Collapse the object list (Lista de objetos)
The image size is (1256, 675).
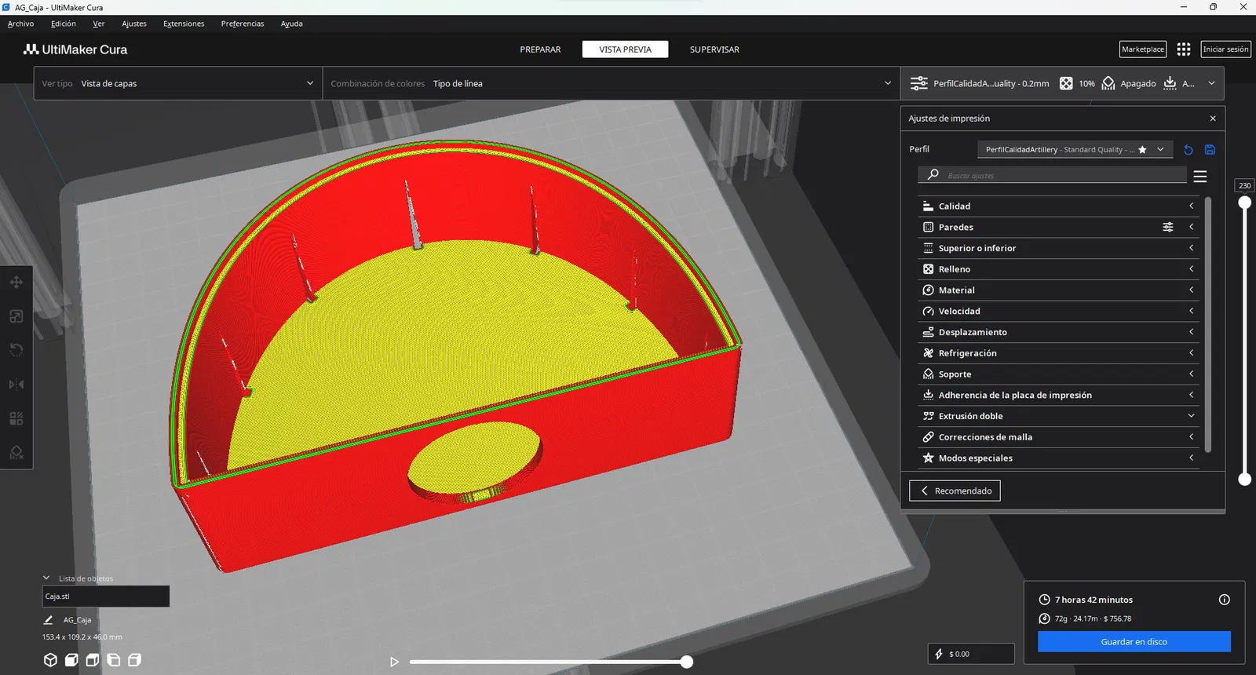tap(46, 578)
